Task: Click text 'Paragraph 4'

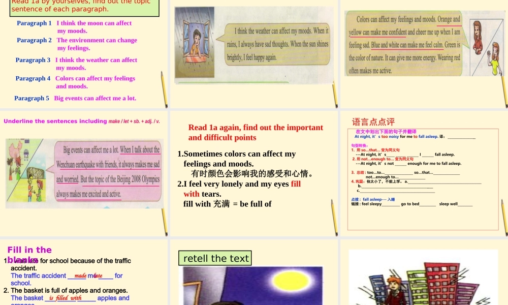Action: tap(33, 78)
